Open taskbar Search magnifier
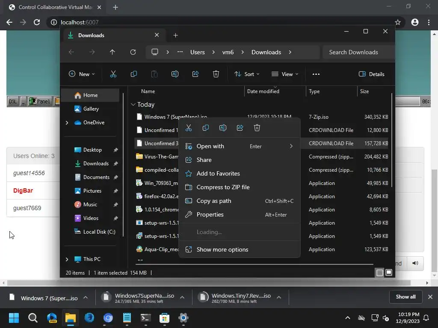Viewport: 438px width, 328px height. click(33, 318)
